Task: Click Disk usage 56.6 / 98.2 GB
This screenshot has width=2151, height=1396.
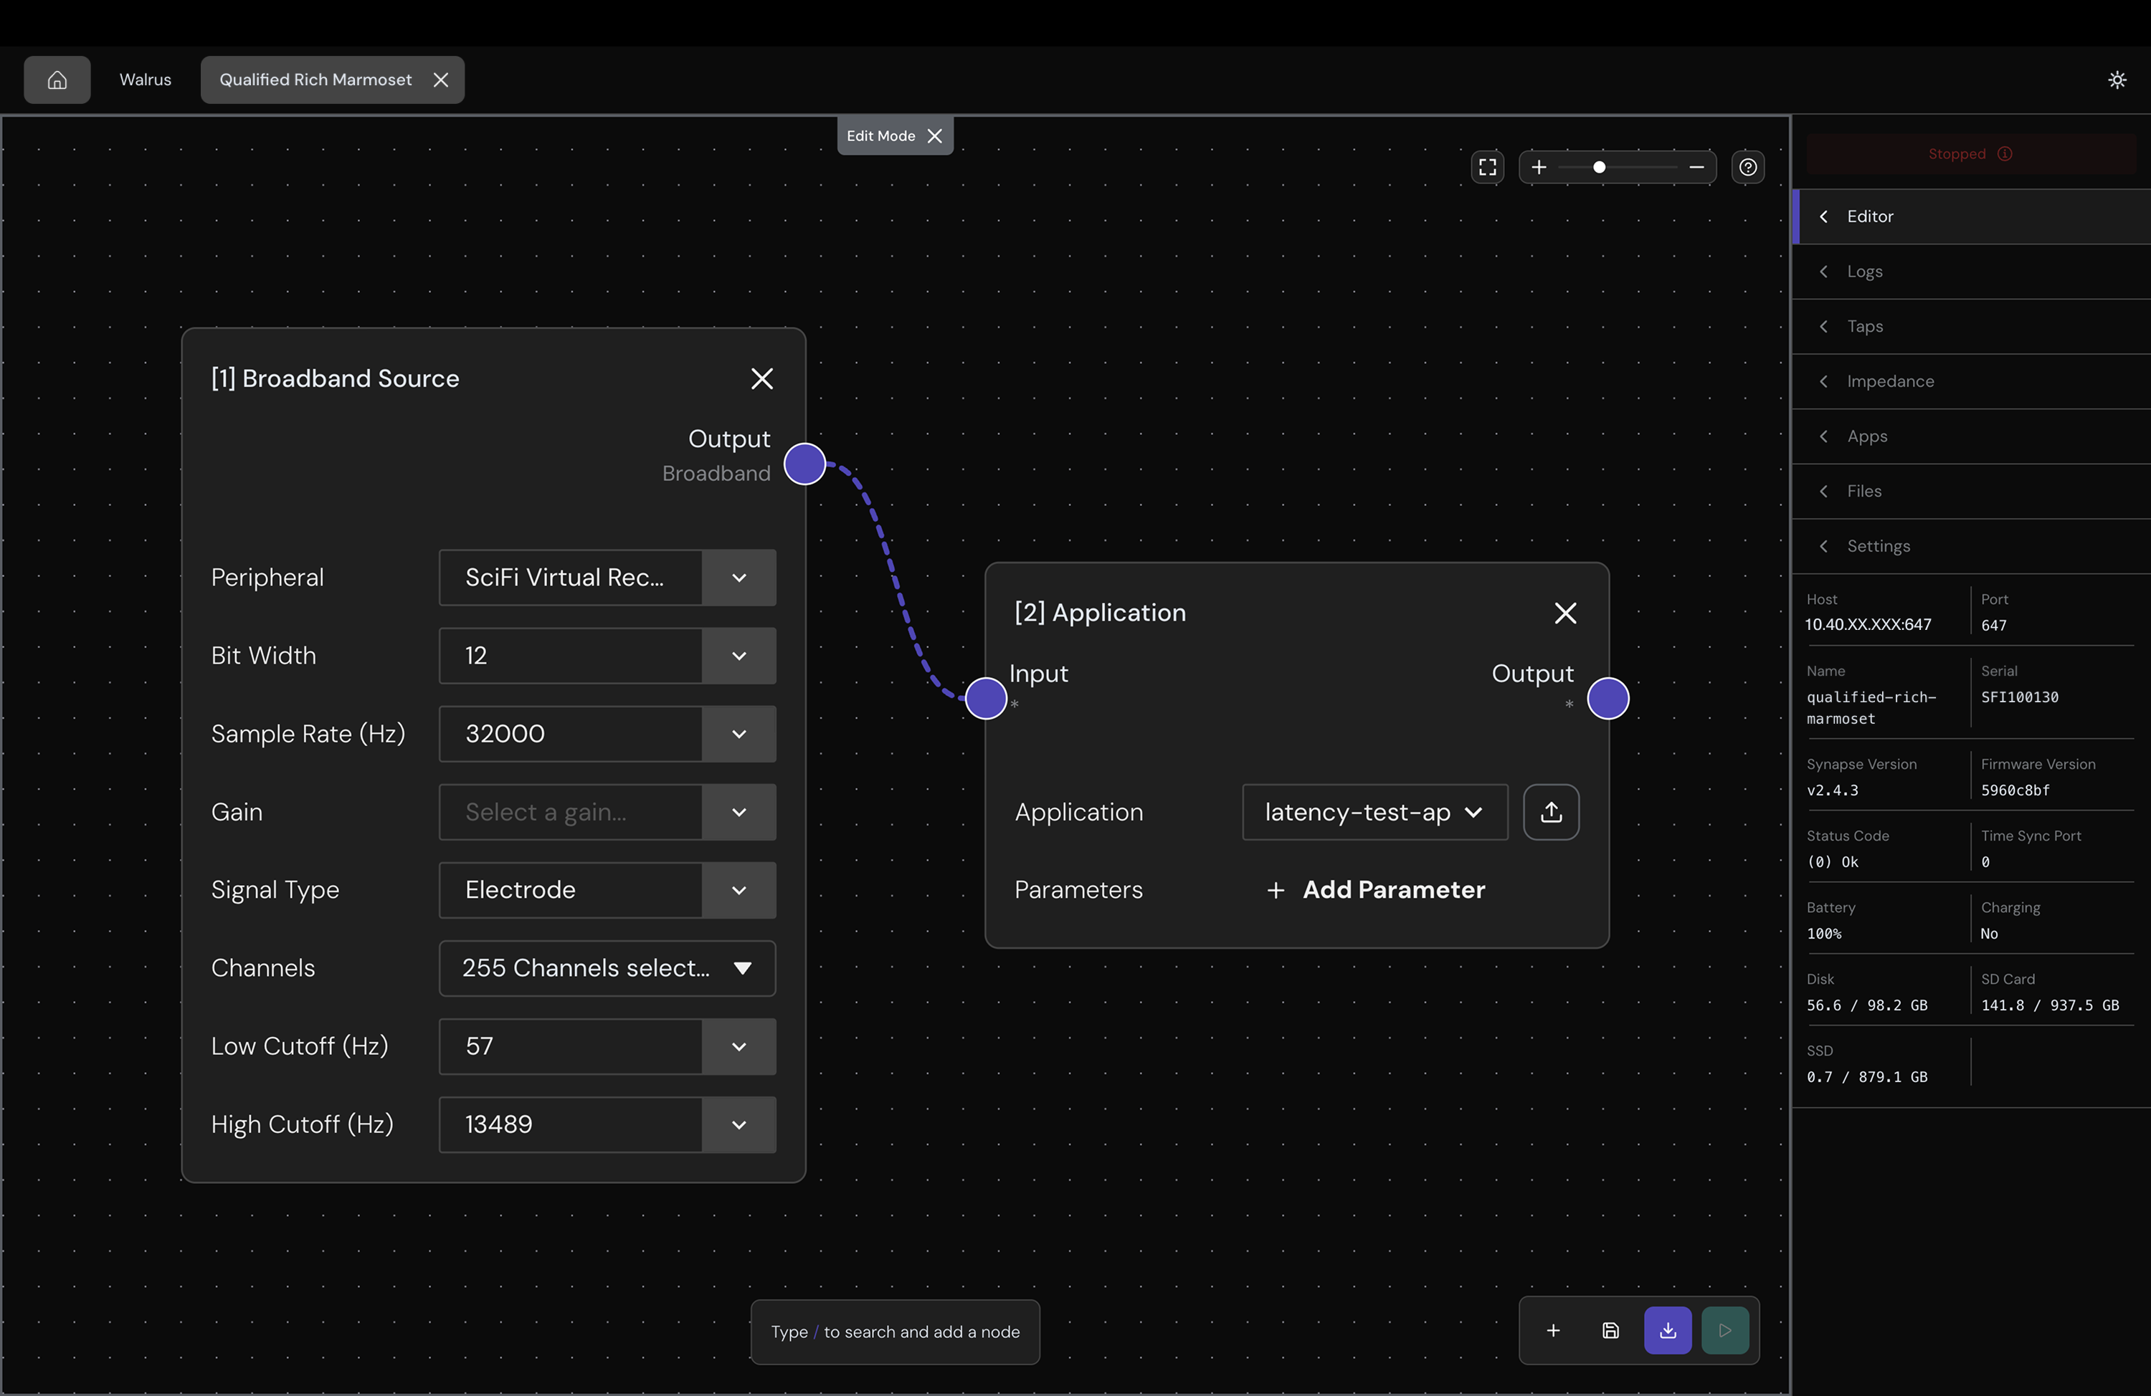Action: pos(1866,1005)
